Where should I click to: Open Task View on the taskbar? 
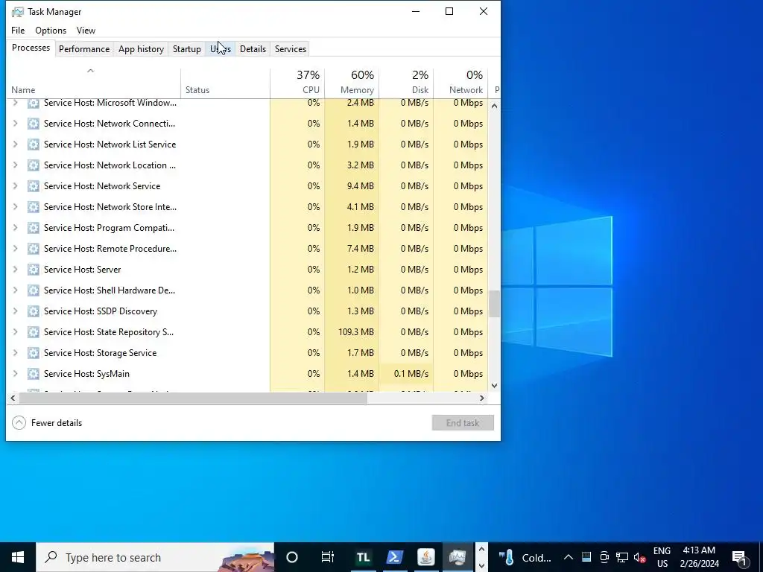pos(328,557)
